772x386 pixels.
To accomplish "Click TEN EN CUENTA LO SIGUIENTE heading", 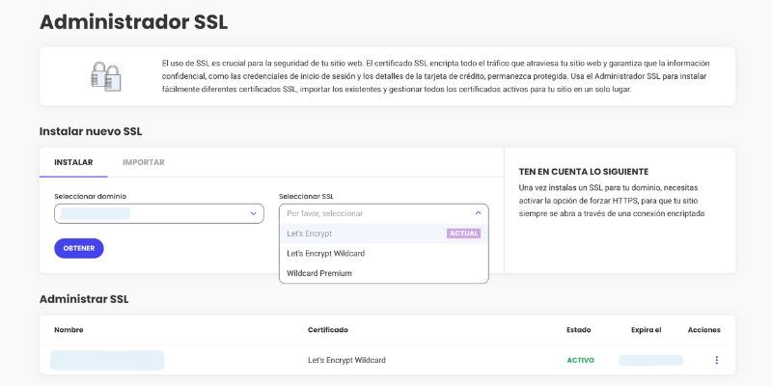I will (x=584, y=172).
